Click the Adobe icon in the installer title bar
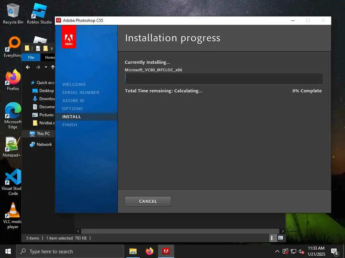Screen dimensions: 345x258 click(59, 20)
